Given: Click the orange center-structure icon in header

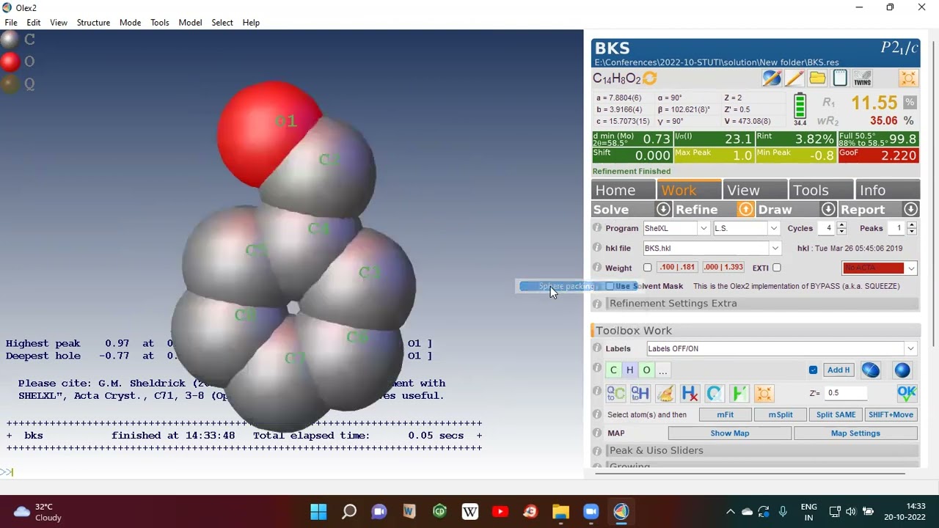Looking at the screenshot, I should coord(908,78).
